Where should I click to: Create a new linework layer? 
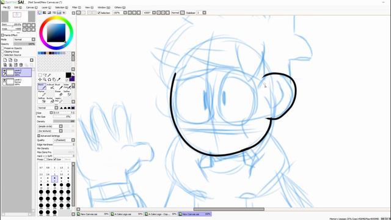10,60
